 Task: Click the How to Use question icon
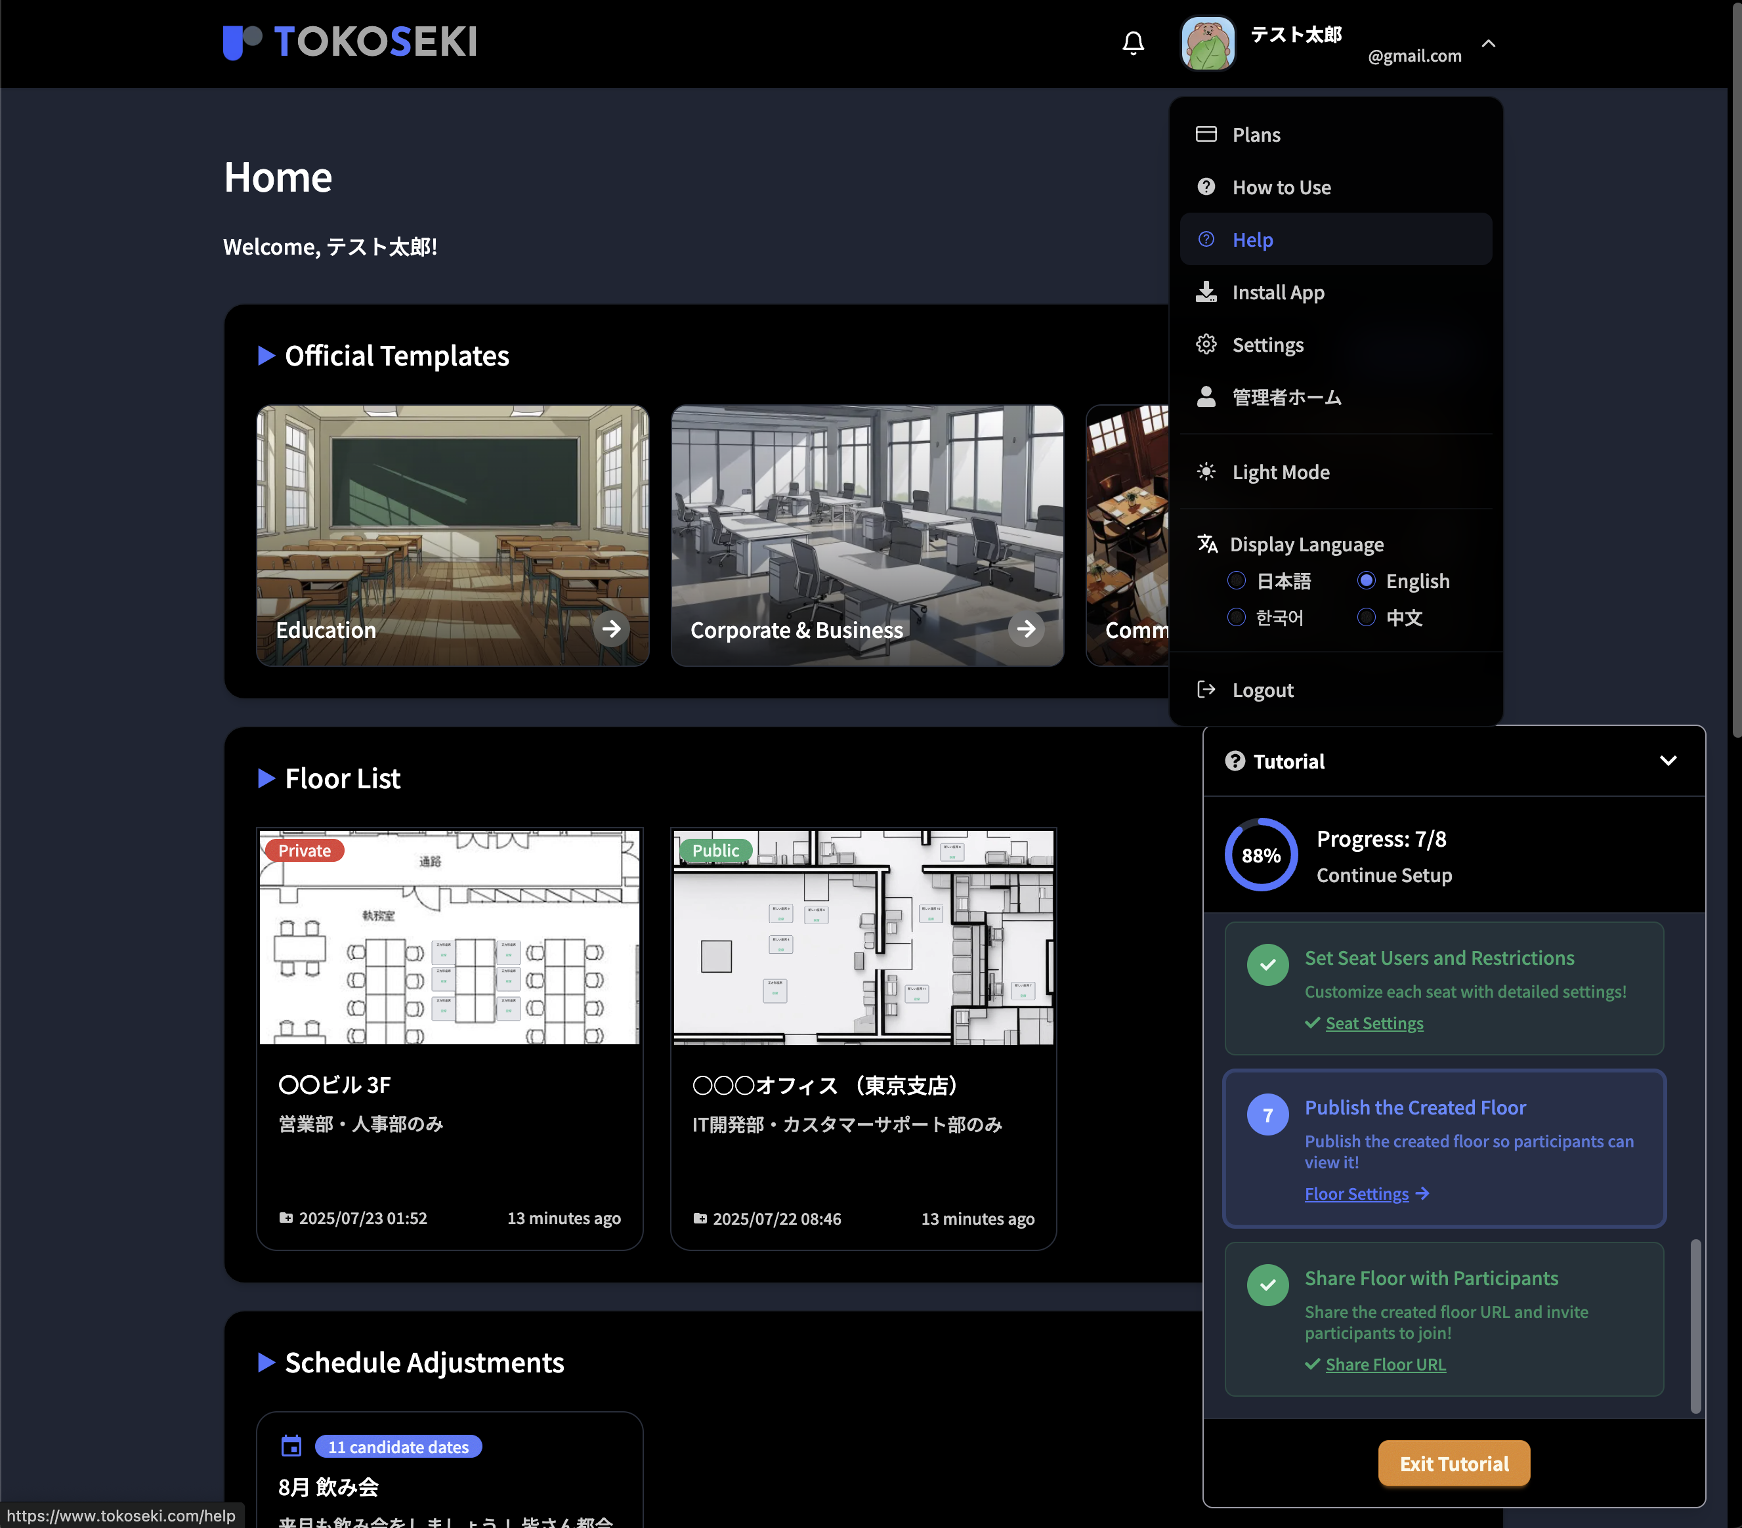click(x=1206, y=186)
